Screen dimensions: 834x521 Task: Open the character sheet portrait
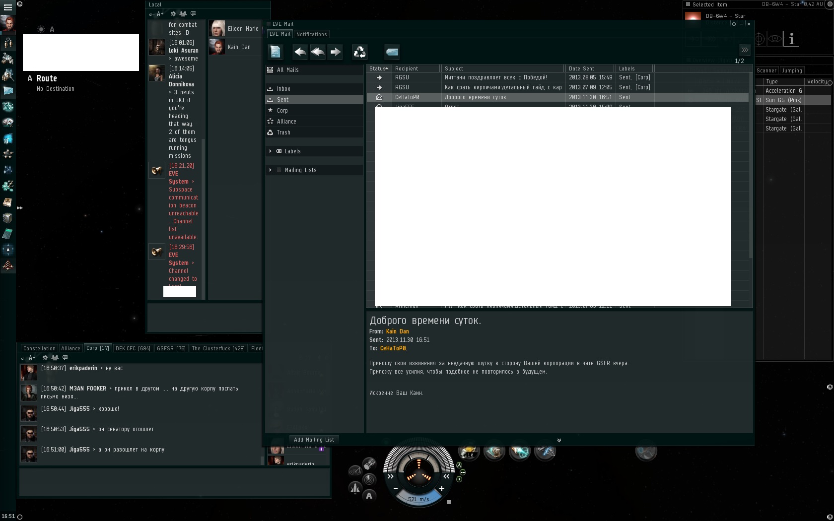(x=8, y=23)
